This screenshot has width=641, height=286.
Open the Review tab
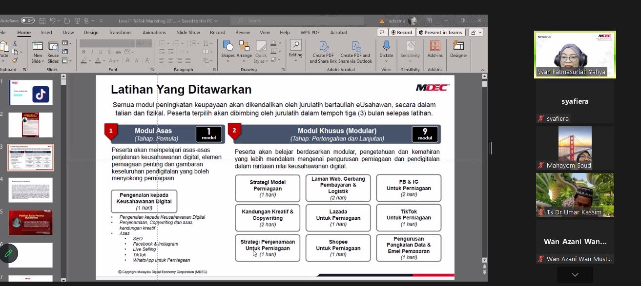point(243,33)
